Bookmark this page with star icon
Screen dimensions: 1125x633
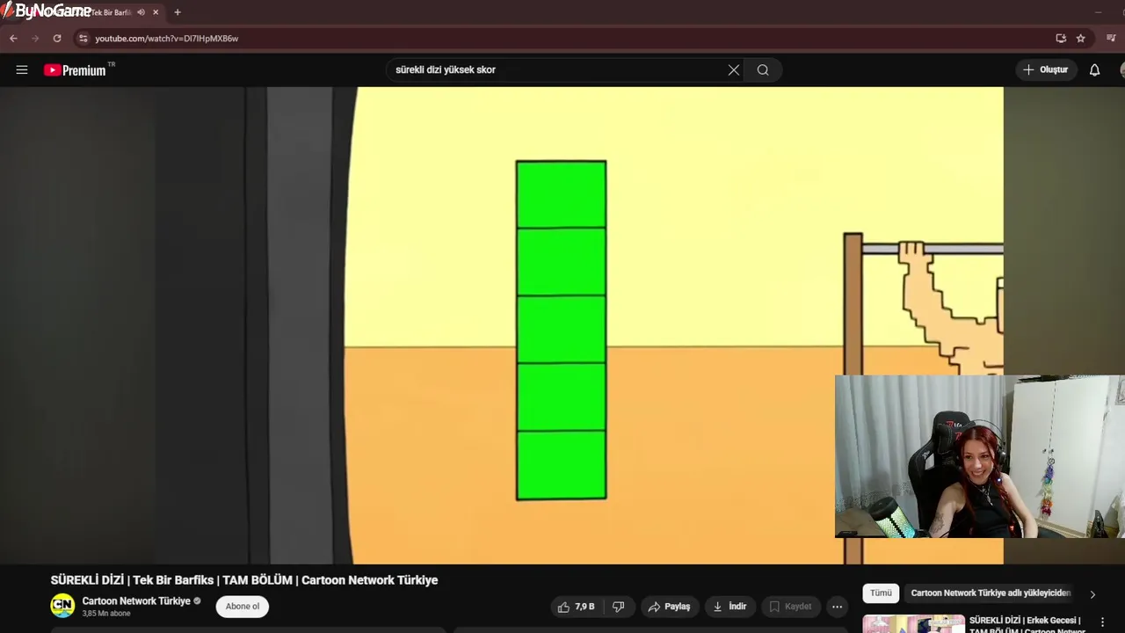(1081, 39)
